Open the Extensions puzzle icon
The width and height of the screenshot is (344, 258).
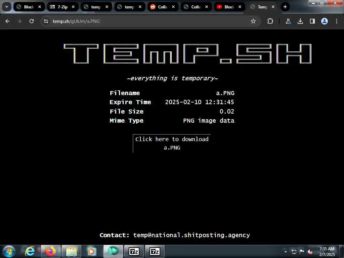pos(270,21)
